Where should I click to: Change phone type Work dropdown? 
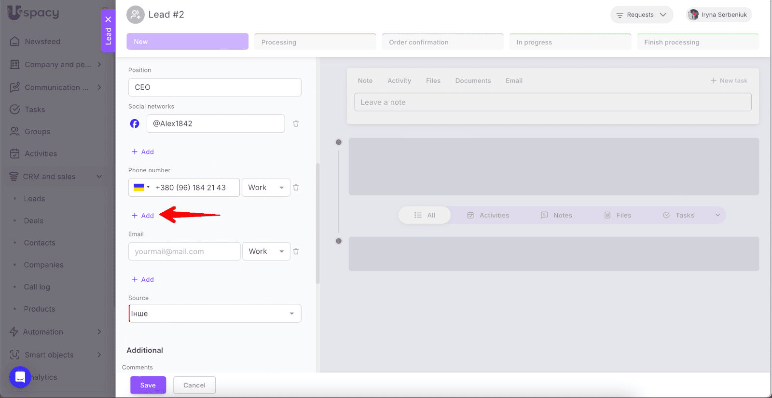(266, 188)
